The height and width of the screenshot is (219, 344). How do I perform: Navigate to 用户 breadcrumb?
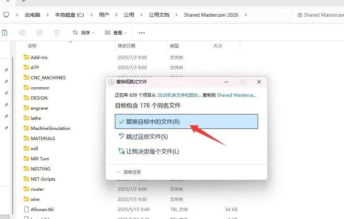tap(104, 15)
